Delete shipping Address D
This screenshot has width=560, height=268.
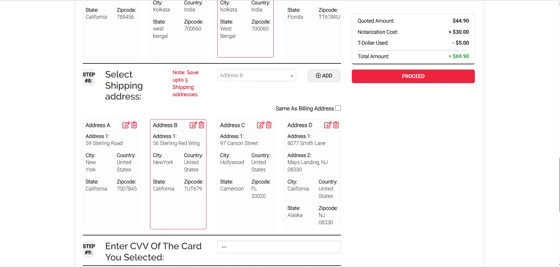[x=336, y=125]
